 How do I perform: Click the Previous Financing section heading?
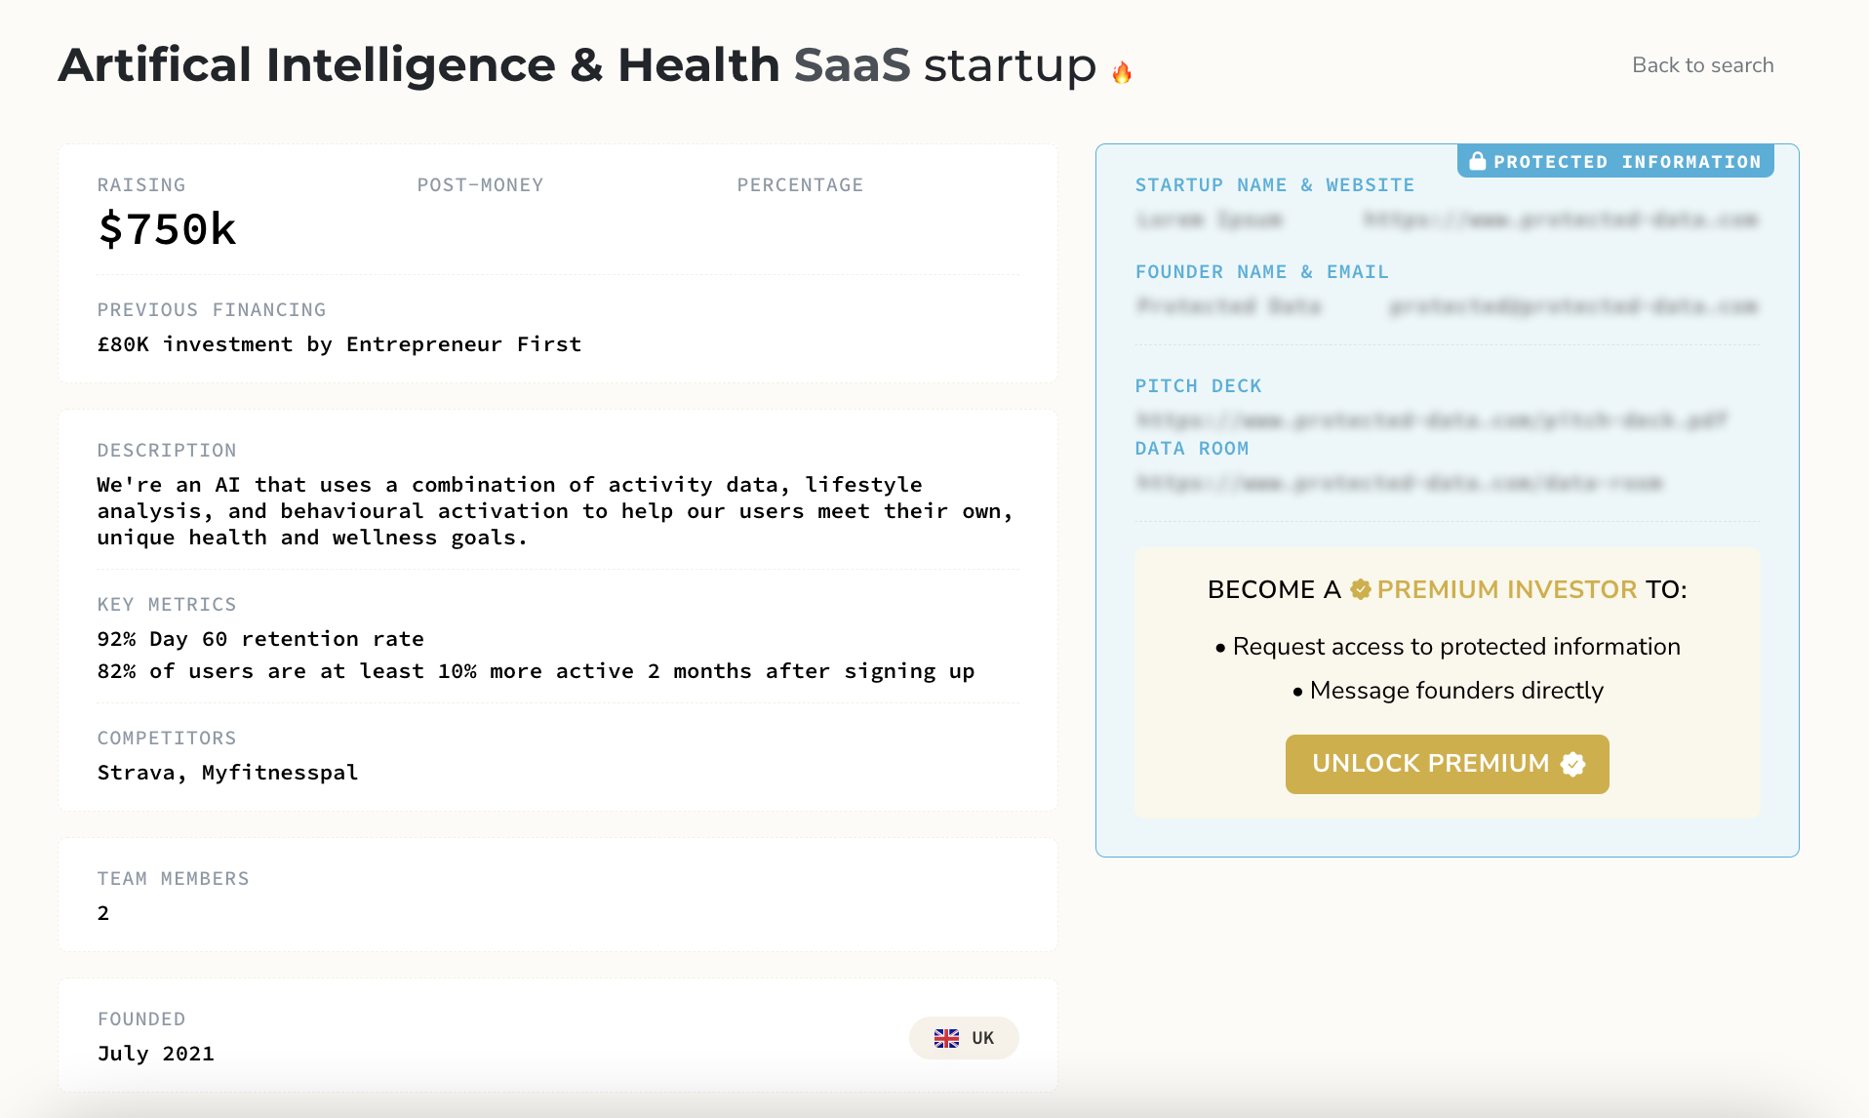(212, 310)
